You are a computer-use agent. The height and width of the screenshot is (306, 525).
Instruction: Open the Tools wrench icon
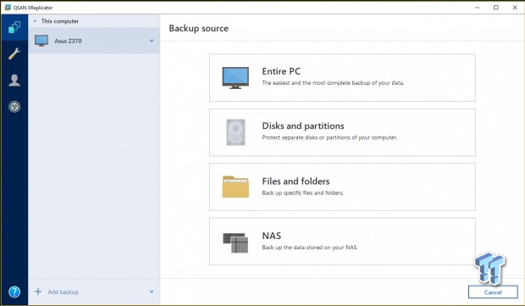tap(14, 53)
